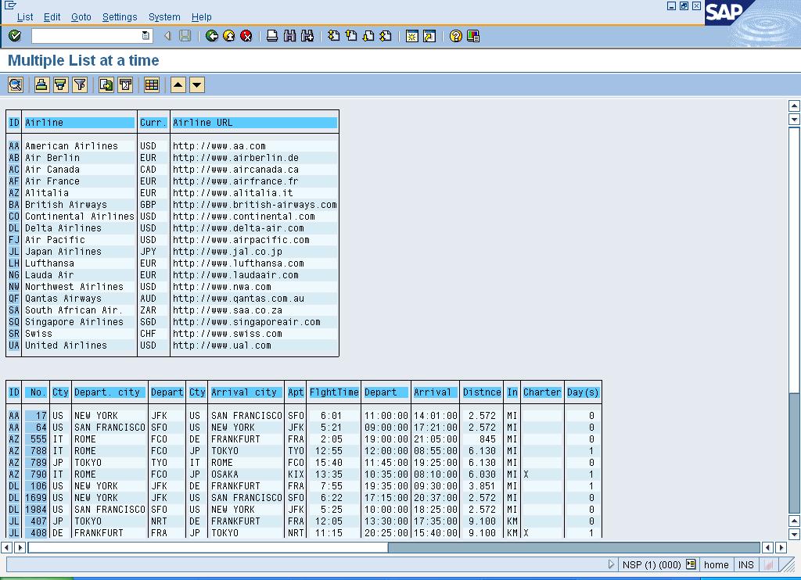Image resolution: width=801 pixels, height=580 pixels.
Task: Open the List menu
Action: (x=24, y=17)
